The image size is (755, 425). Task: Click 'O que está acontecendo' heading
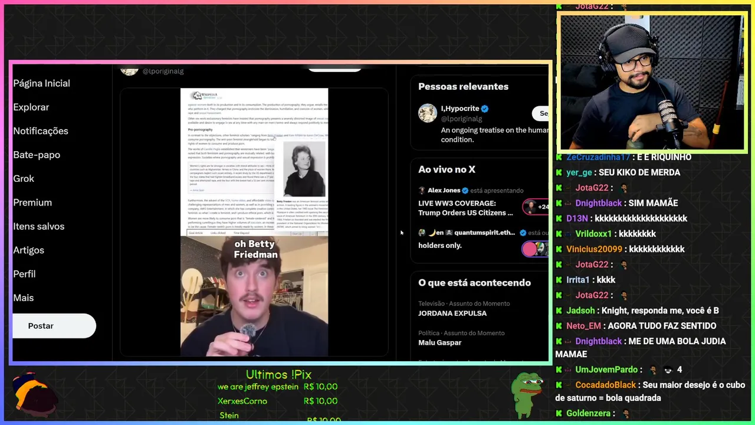pos(474,283)
